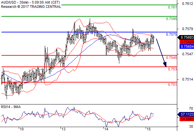Click the red 54.0561 RSI average tag
This screenshot has width=194, height=131.
coord(187,119)
